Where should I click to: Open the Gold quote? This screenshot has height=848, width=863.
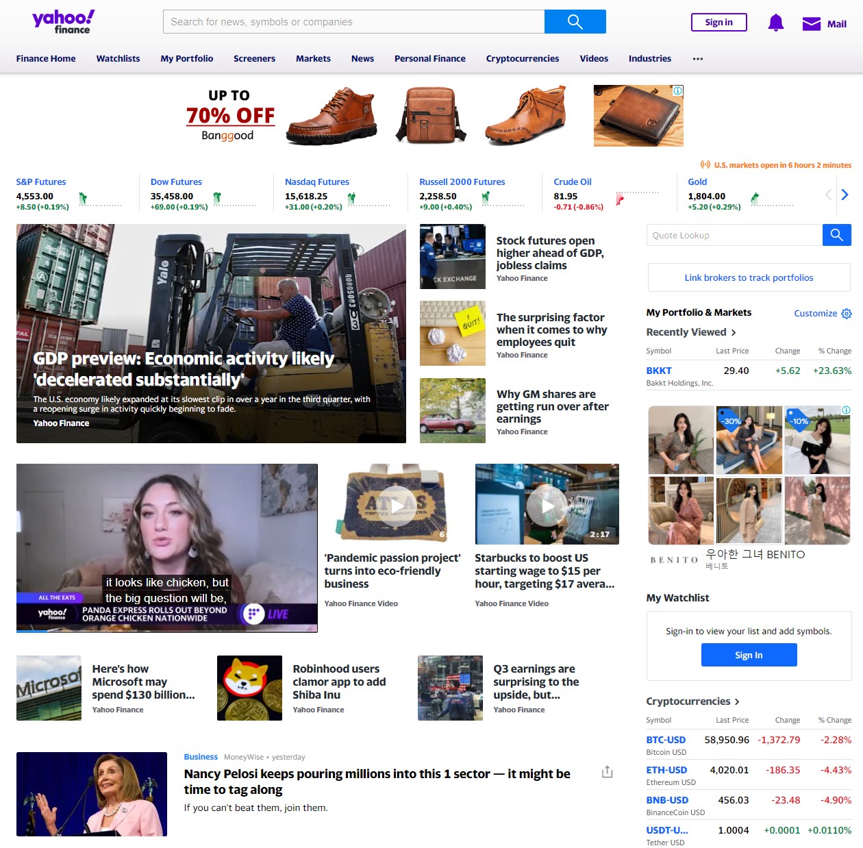(697, 182)
